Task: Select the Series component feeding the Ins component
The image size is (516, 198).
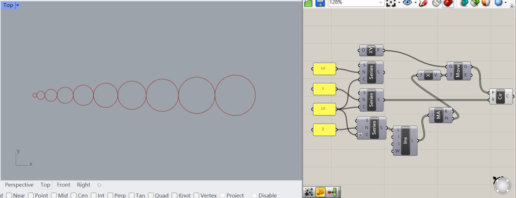Action: coord(371,128)
